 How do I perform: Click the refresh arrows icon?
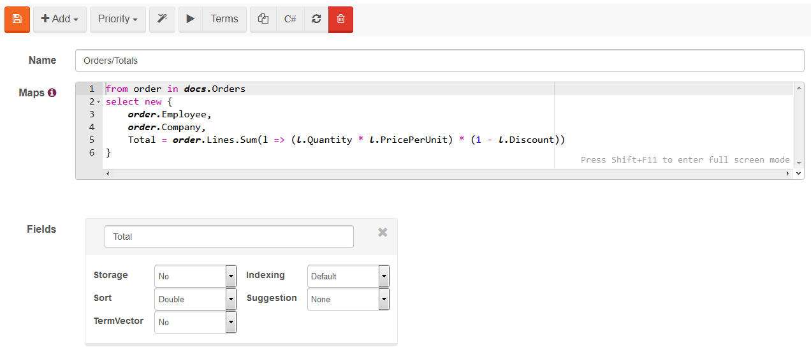(x=316, y=19)
